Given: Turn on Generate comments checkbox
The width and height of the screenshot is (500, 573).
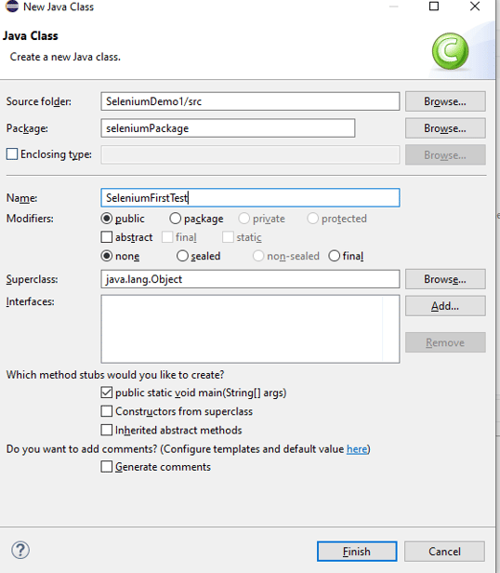Looking at the screenshot, I should coord(106,467).
